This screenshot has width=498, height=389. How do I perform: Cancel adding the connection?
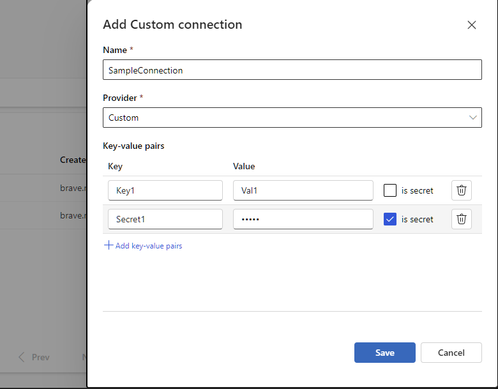451,353
